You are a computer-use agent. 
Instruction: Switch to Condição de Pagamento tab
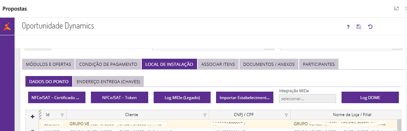point(108,64)
